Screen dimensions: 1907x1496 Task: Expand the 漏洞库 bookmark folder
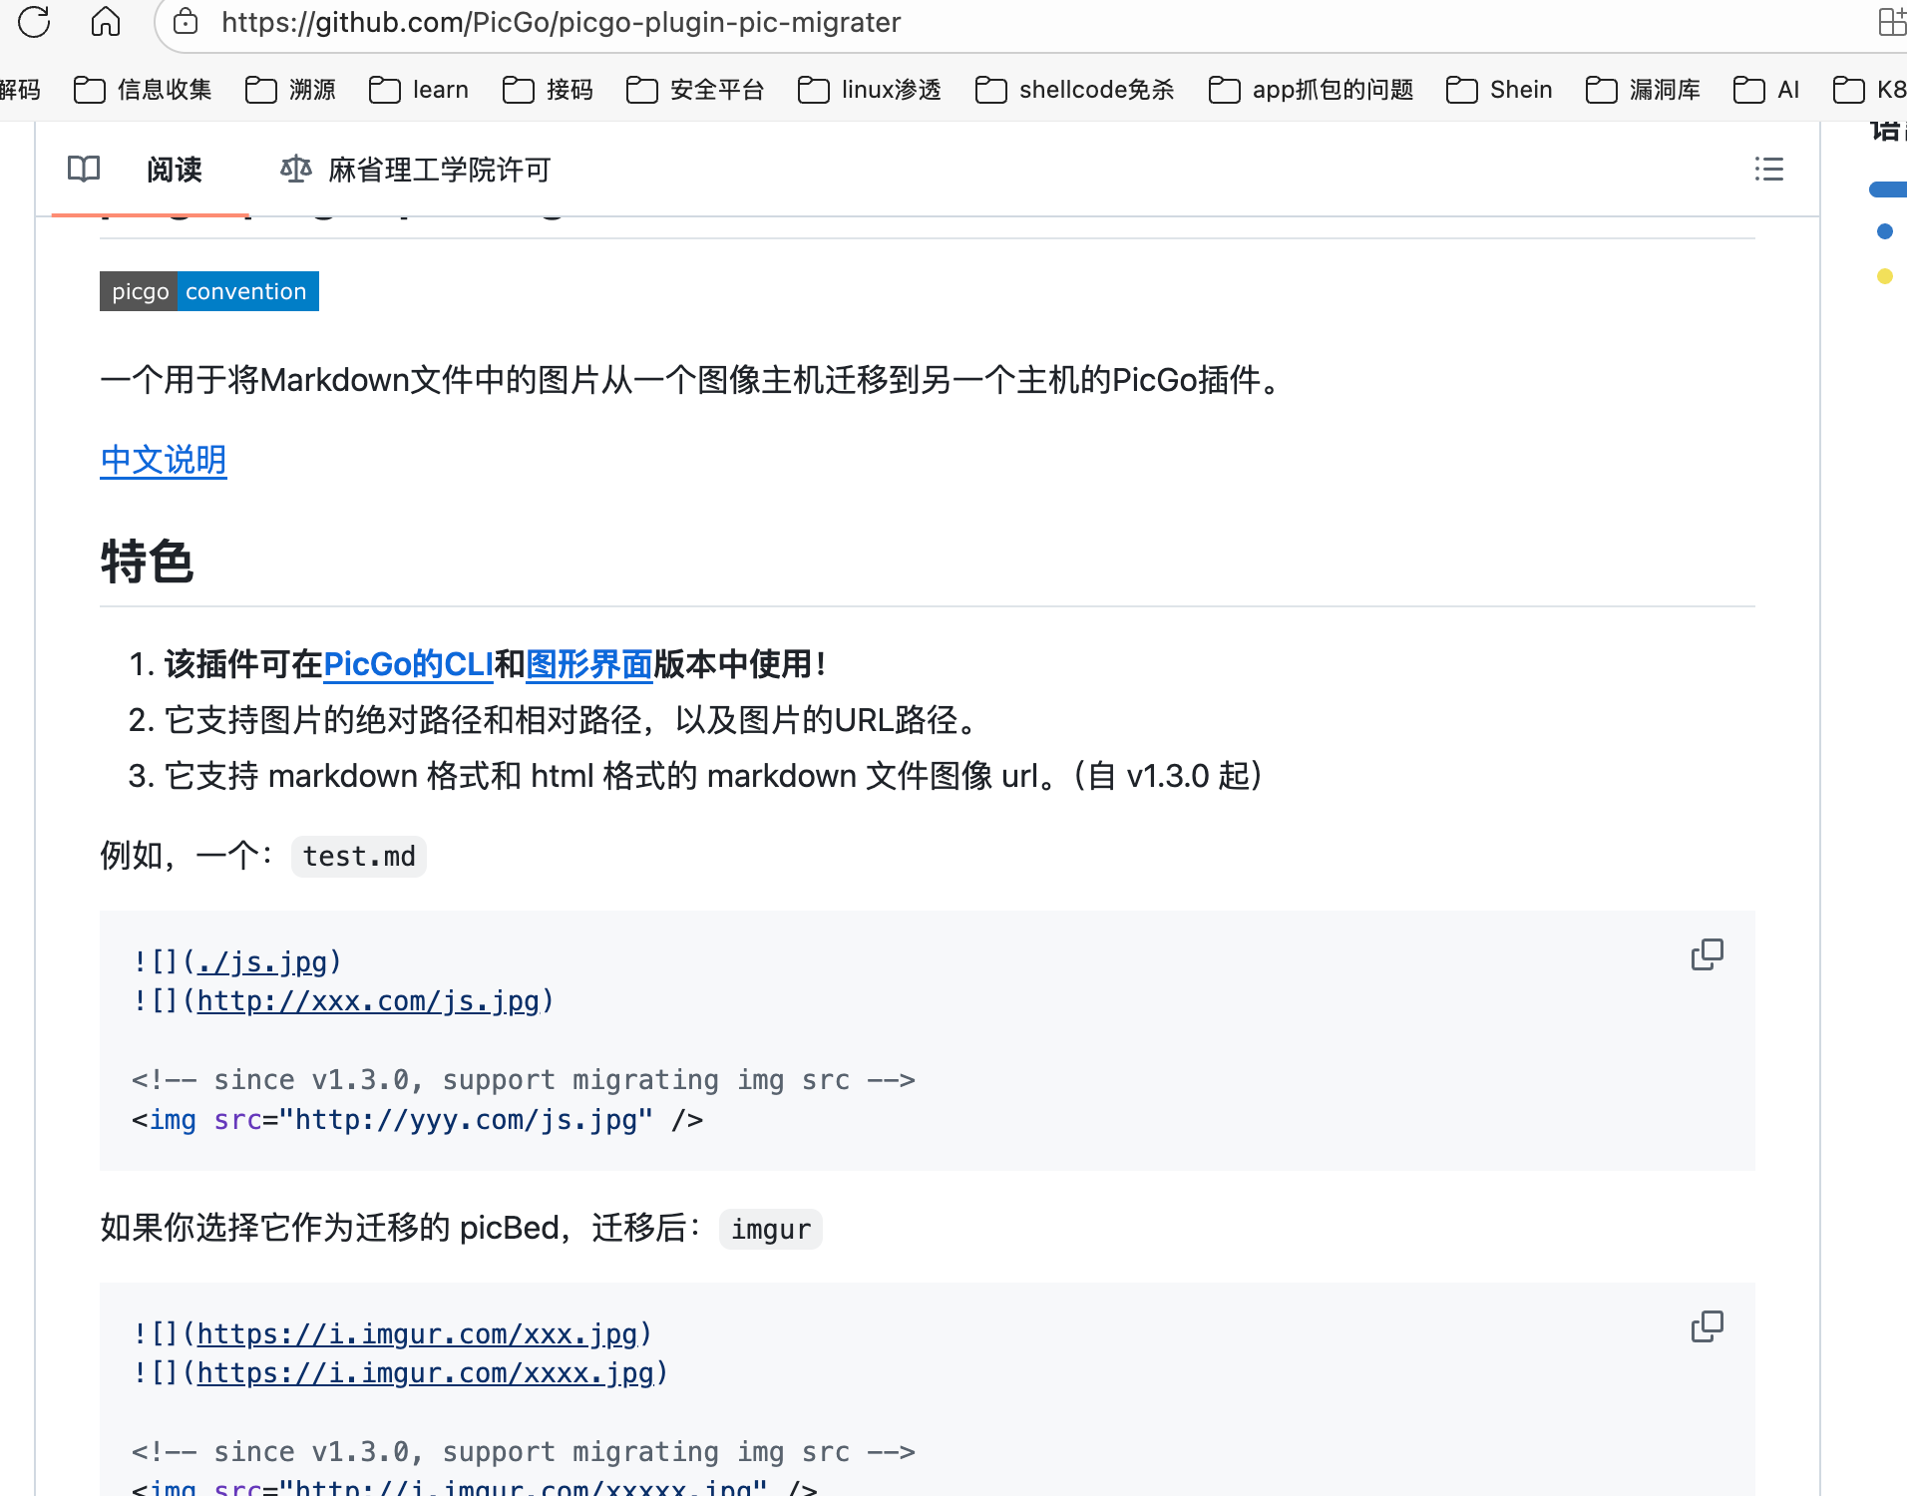click(x=1644, y=90)
